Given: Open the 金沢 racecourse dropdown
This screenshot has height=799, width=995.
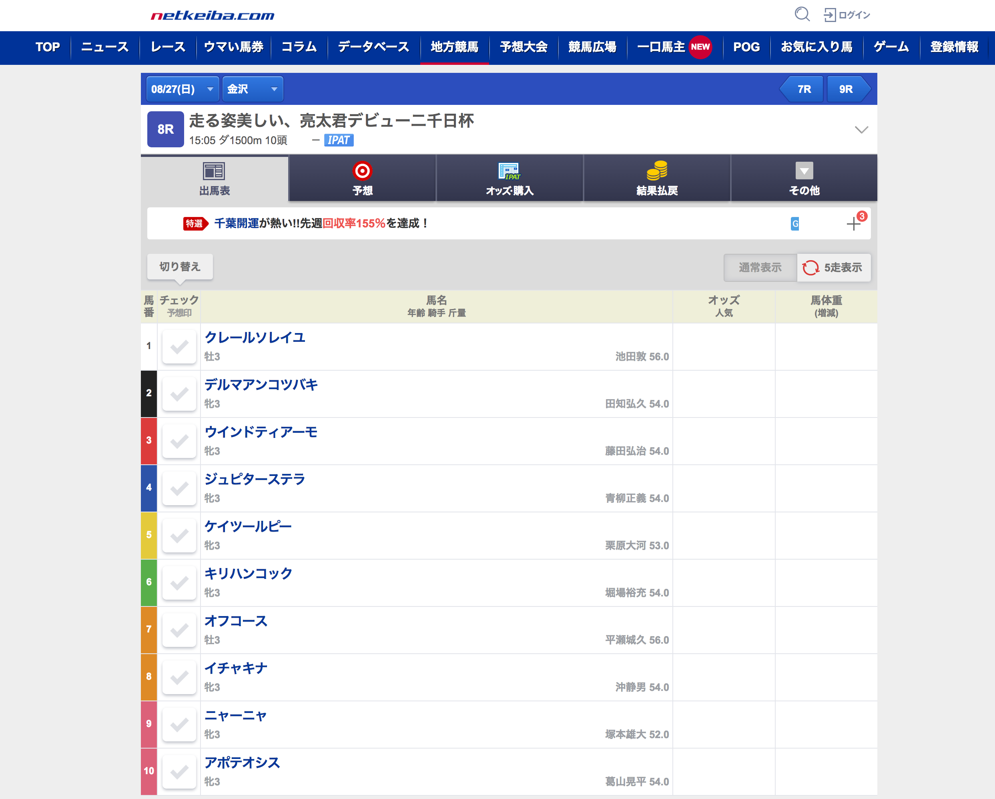Looking at the screenshot, I should click(x=253, y=89).
